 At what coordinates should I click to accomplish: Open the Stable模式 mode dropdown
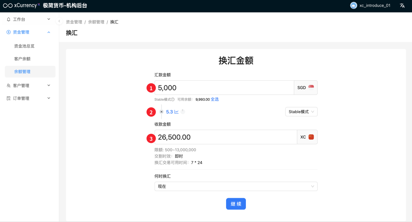[301, 112]
